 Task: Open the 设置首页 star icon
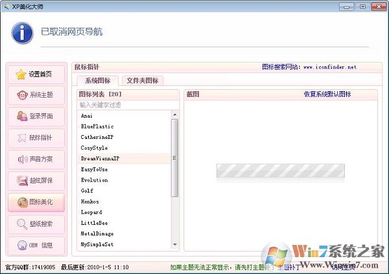[21, 74]
